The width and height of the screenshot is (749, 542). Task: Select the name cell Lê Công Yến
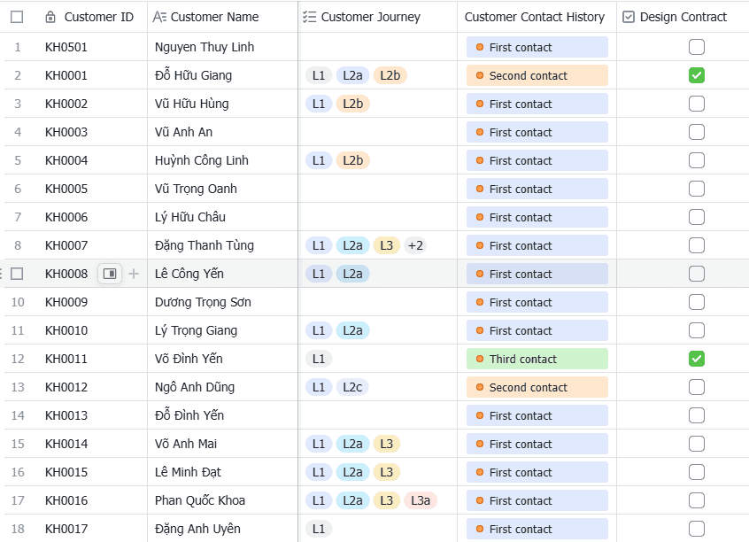tap(222, 274)
